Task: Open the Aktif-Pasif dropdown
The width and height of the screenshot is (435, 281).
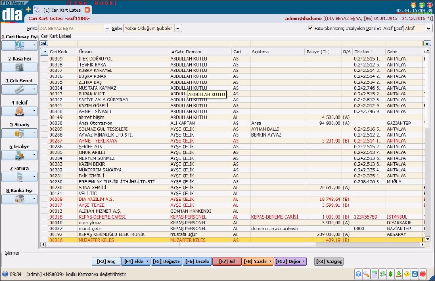Action: coord(429,28)
